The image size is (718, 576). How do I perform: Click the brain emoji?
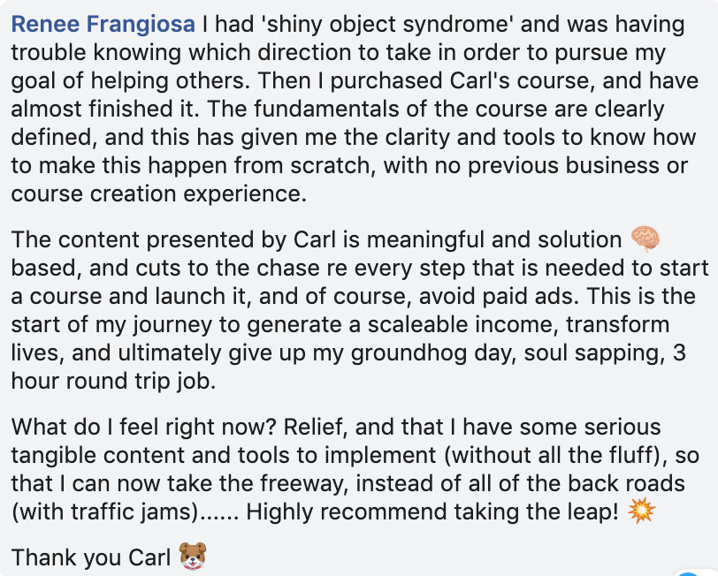pos(645,239)
